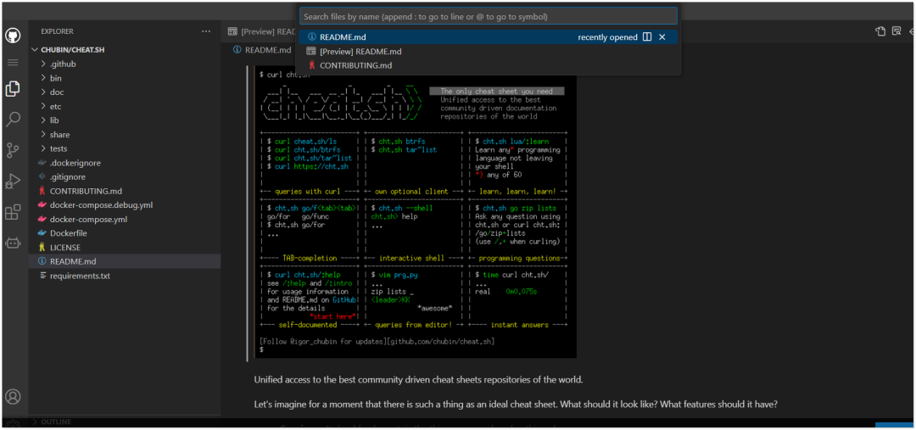This screenshot has width=916, height=430.
Task: Open the hamburger application menu
Action: (13, 62)
